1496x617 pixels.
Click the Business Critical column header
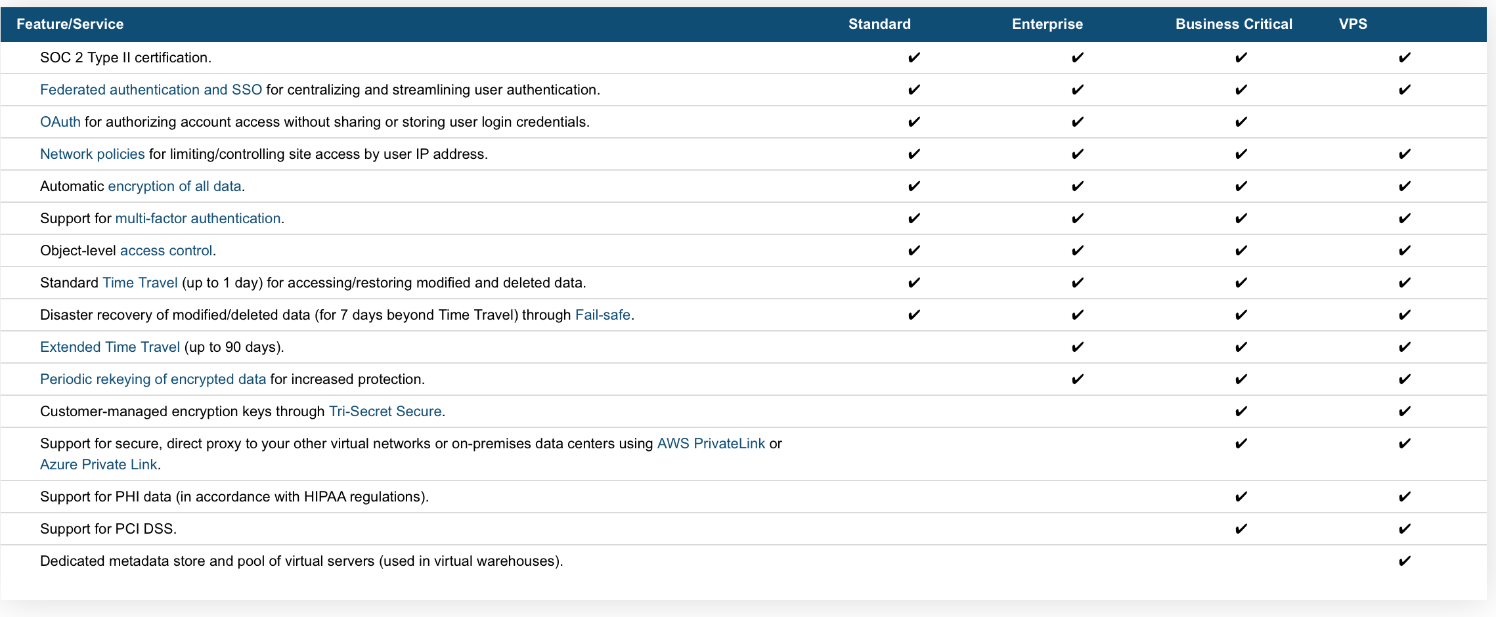point(1233,24)
